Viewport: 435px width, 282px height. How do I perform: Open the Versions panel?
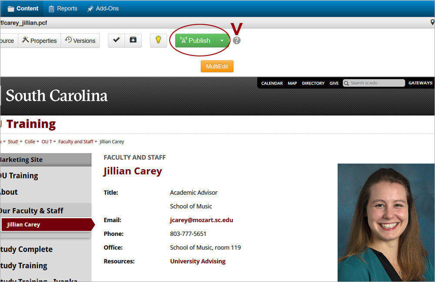(80, 41)
